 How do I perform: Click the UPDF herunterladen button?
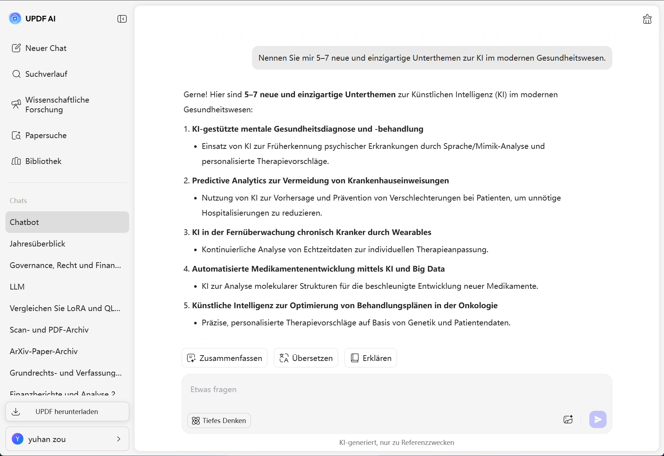coord(67,412)
